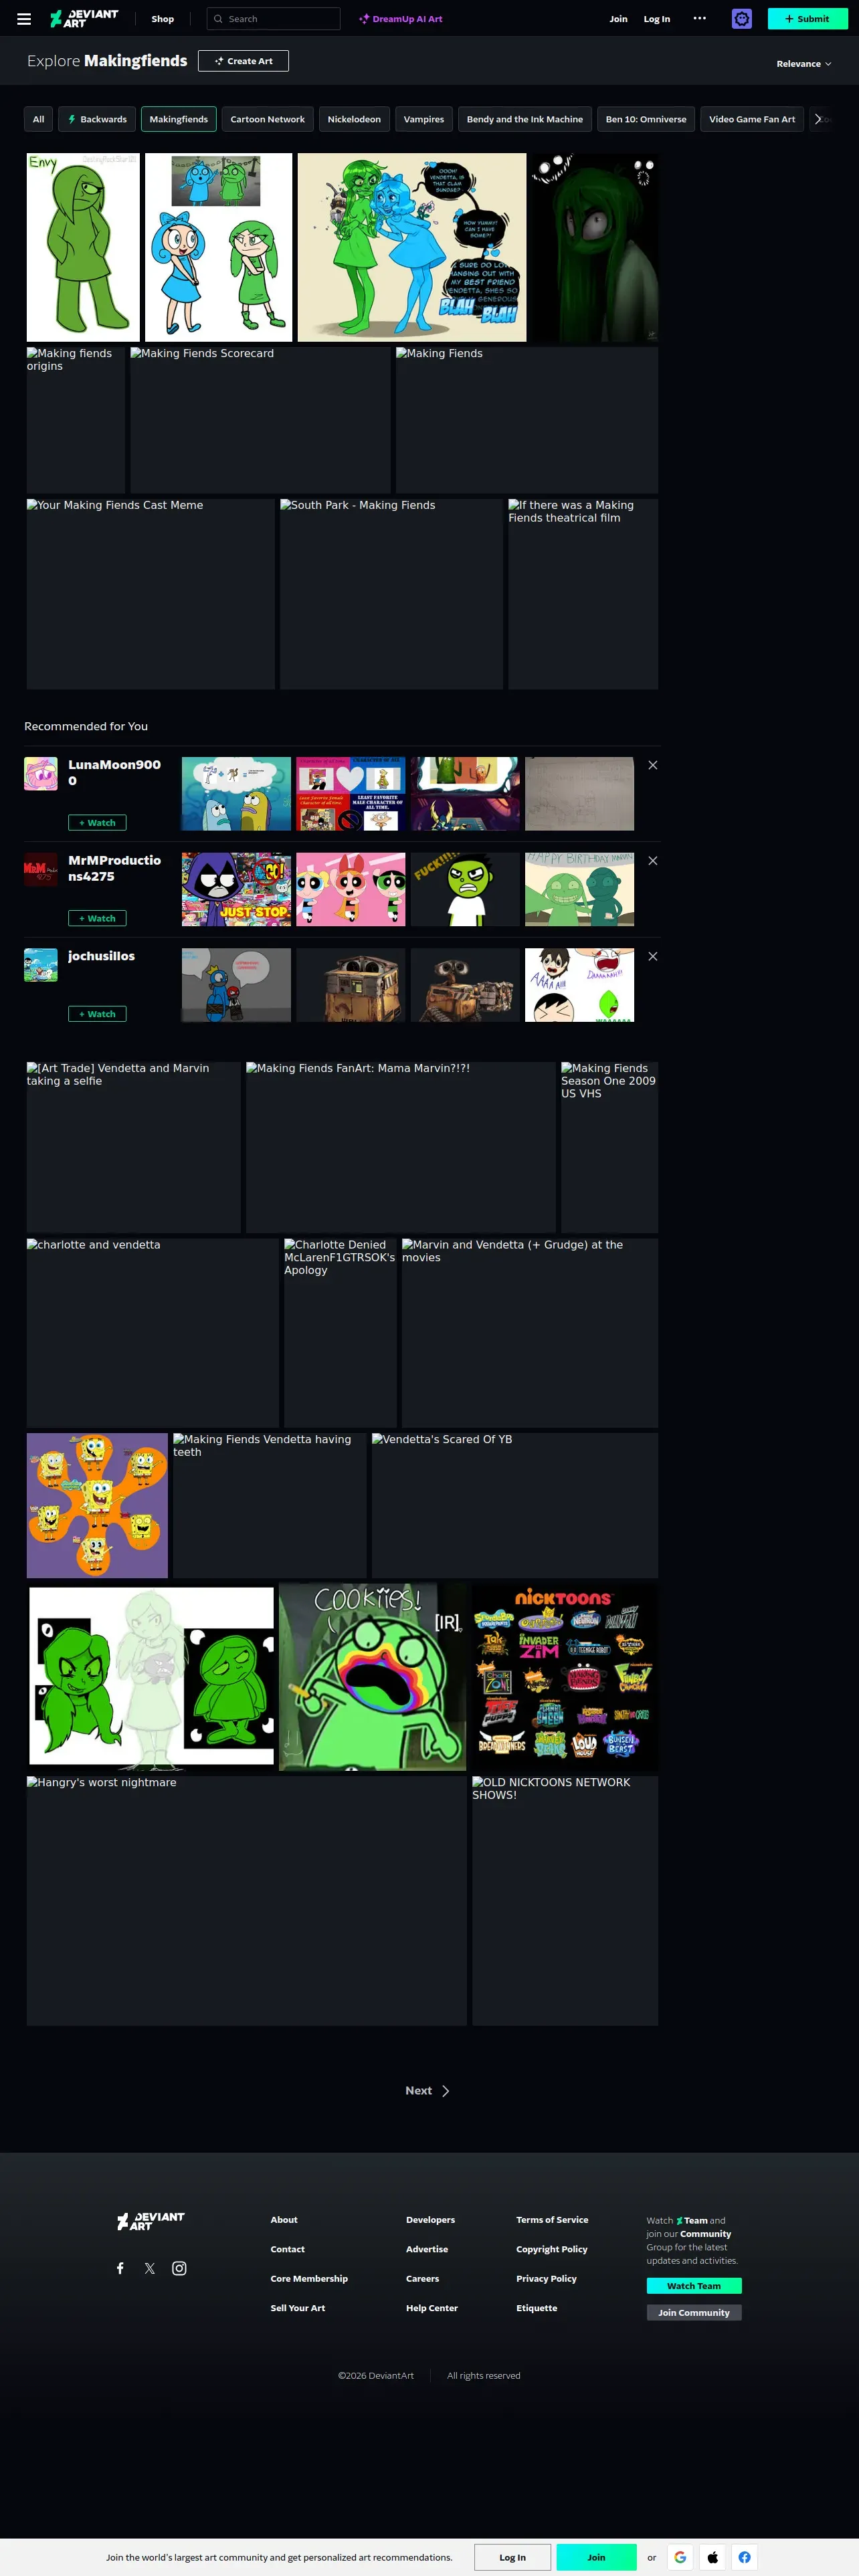Open the Teen Titans JUST STOP thumbnail

[x=236, y=889]
